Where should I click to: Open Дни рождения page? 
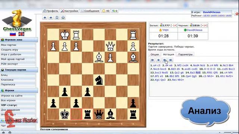point(18,110)
